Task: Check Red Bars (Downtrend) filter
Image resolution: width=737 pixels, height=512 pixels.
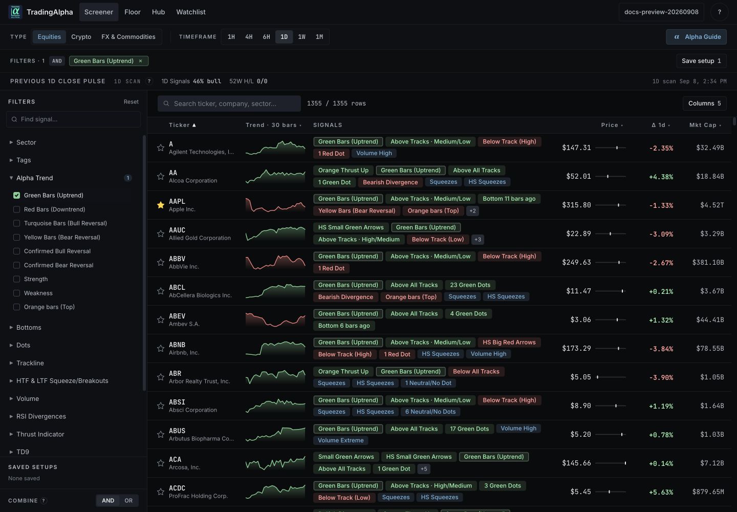Action: [16, 209]
